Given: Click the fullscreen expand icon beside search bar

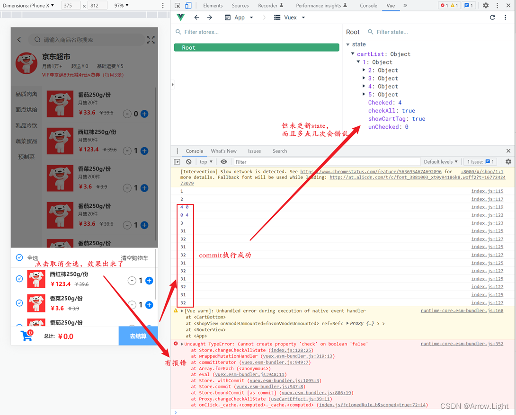Looking at the screenshot, I should click(151, 40).
